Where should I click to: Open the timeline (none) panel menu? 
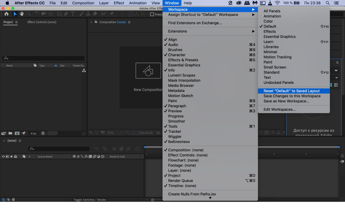pos(20,141)
